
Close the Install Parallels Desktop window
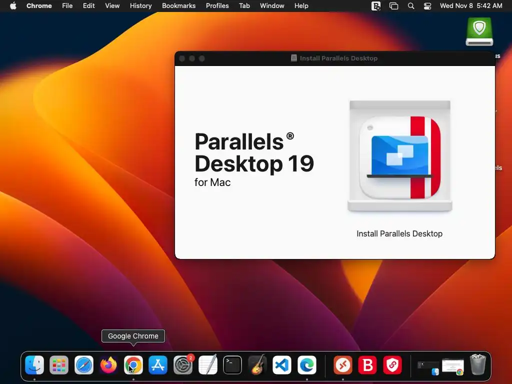tap(182, 58)
